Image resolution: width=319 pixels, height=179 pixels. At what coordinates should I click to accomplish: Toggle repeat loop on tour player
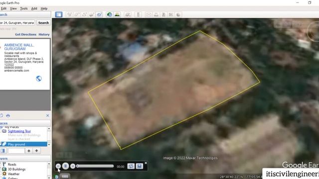pyautogui.click(x=131, y=166)
